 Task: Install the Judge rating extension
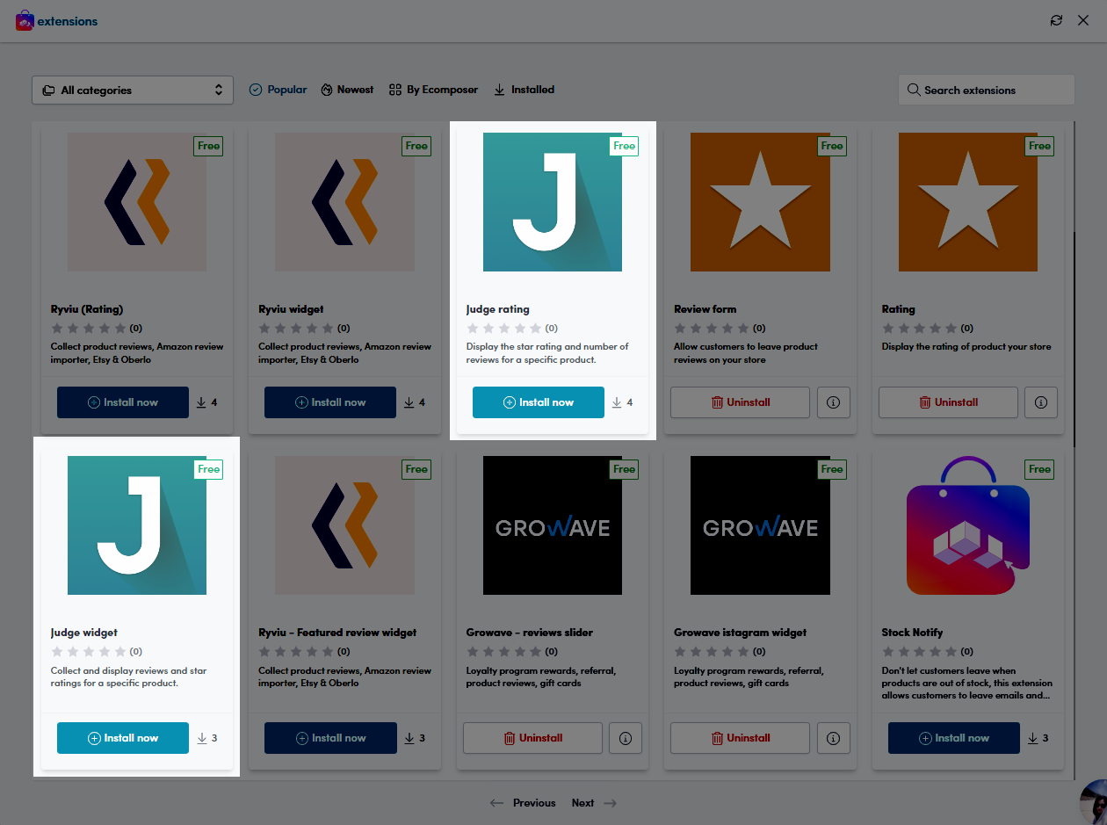[x=539, y=402]
